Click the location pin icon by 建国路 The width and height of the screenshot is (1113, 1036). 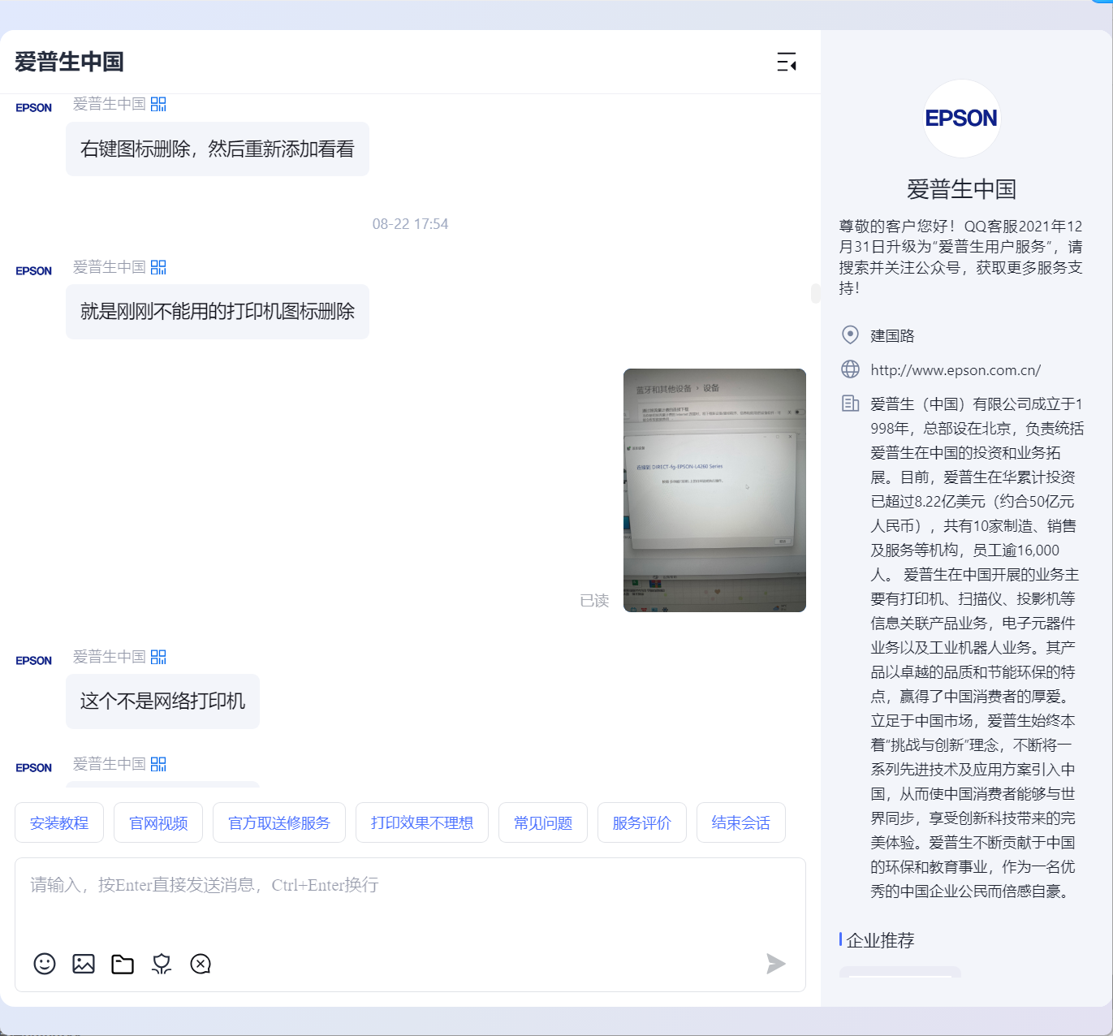click(x=850, y=335)
